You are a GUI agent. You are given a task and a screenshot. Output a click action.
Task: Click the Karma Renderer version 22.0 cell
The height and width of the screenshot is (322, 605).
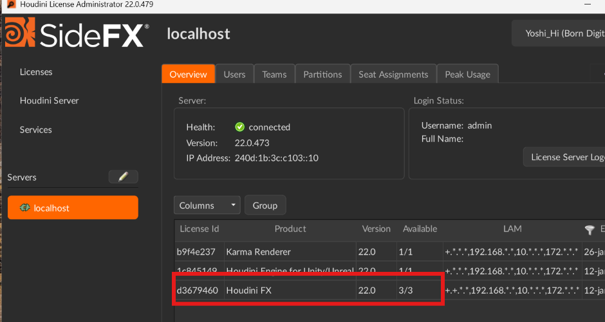pos(377,252)
